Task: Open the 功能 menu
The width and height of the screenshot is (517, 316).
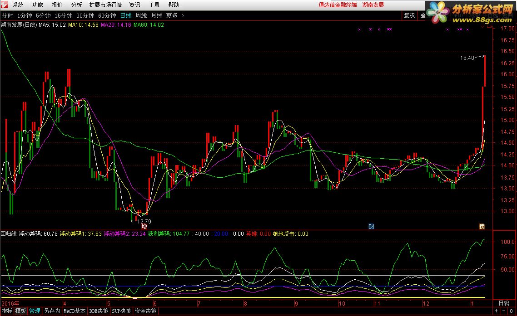Action: (38, 5)
